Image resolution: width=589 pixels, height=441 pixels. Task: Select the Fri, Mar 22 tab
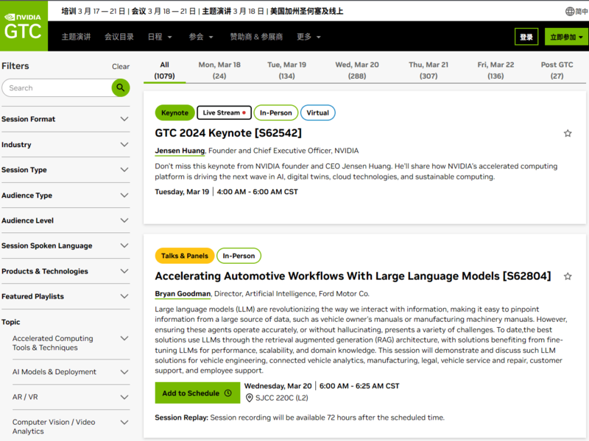(x=495, y=71)
